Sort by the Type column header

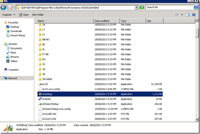click(133, 21)
